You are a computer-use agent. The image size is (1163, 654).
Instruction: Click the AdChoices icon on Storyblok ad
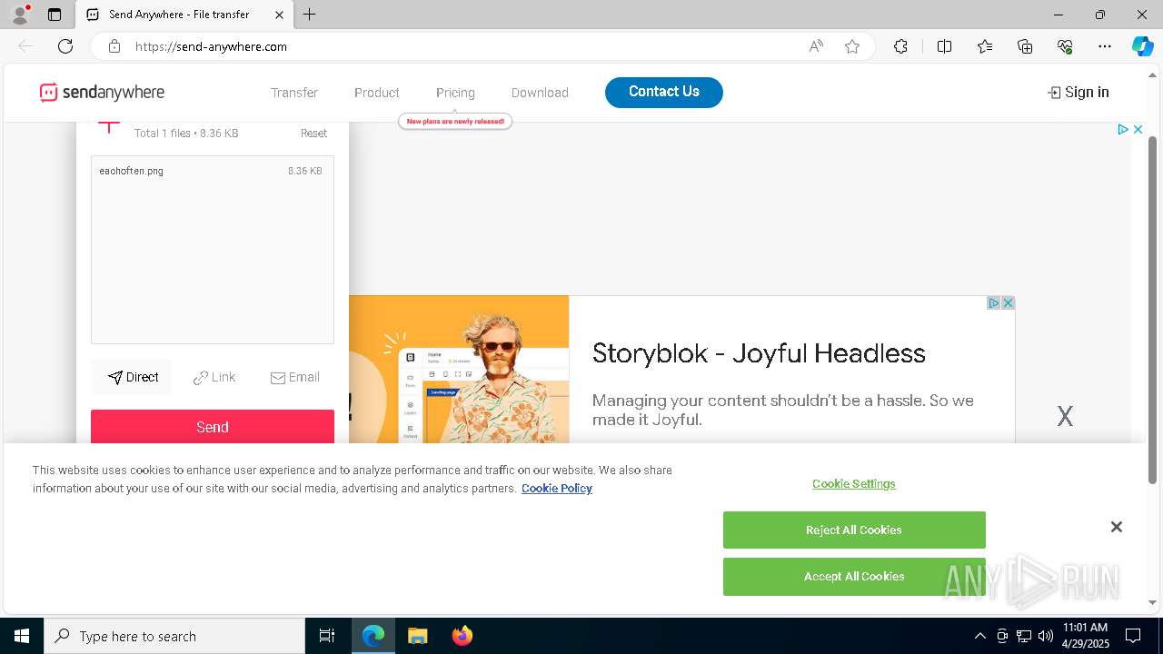click(994, 303)
